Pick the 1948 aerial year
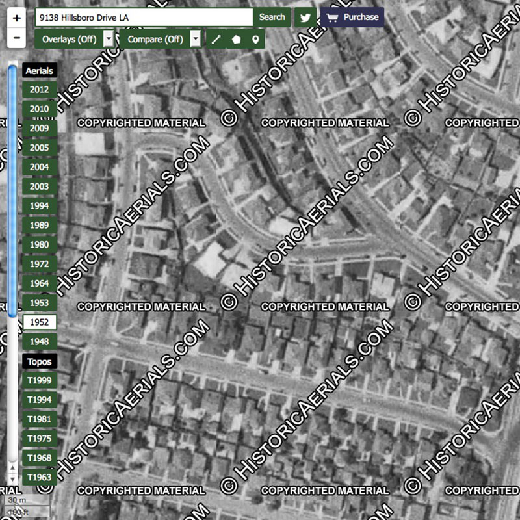The image size is (520, 520). point(40,342)
